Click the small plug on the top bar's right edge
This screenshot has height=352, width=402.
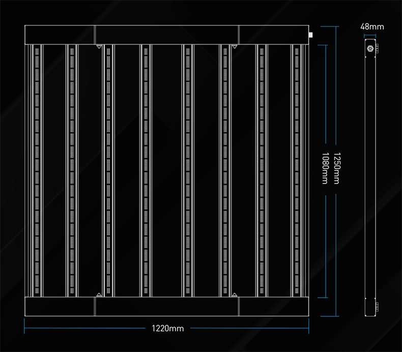point(310,35)
